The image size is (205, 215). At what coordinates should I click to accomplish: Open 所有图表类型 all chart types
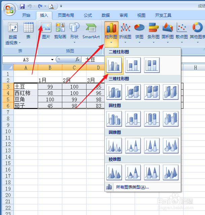coord(143,187)
